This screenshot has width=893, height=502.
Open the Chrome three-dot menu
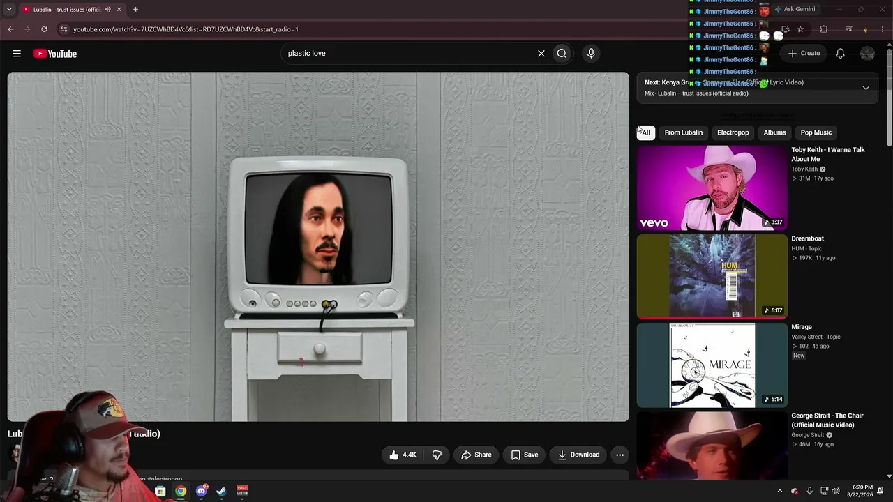point(884,29)
